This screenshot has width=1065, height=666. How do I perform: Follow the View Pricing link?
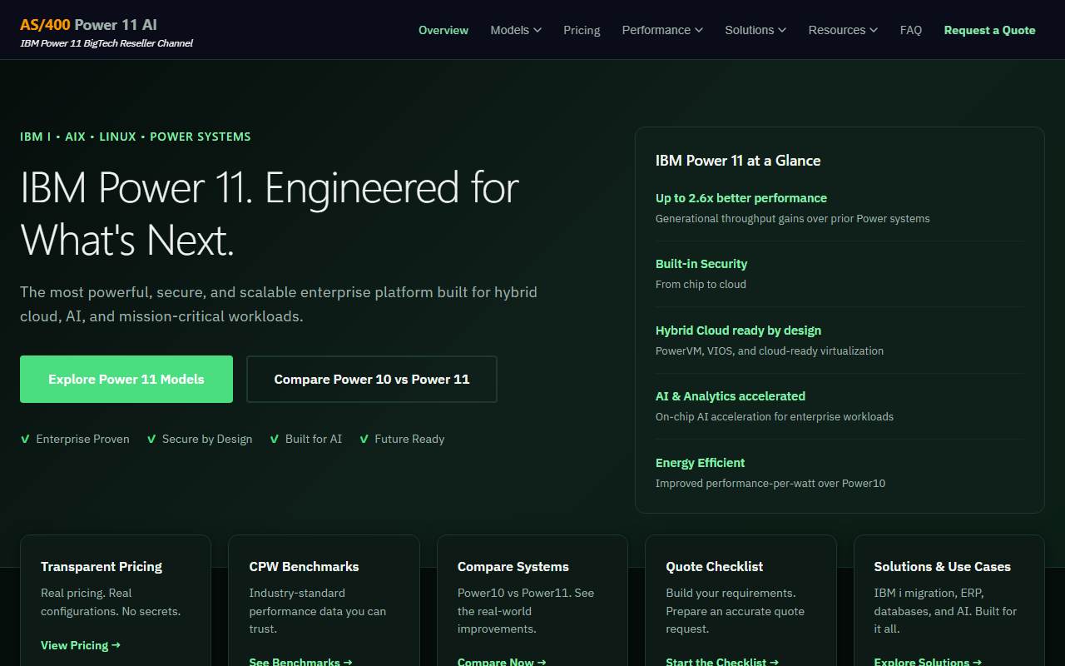click(81, 645)
